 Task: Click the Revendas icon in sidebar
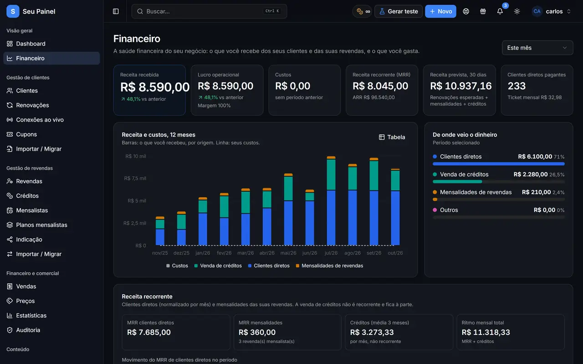[10, 181]
